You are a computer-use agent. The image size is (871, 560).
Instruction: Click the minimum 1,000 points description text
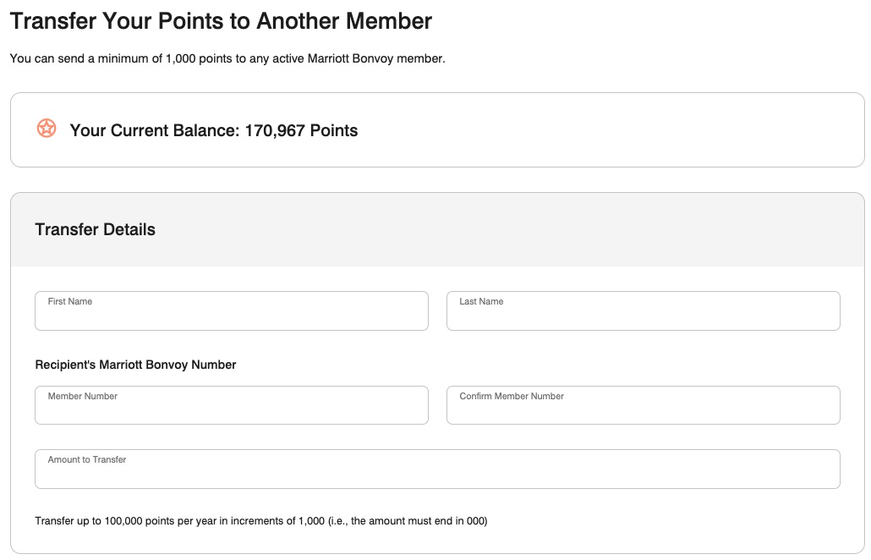pos(227,59)
